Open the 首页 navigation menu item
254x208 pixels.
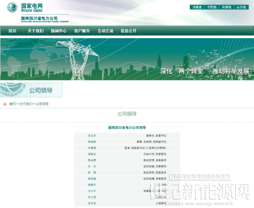click(12, 31)
